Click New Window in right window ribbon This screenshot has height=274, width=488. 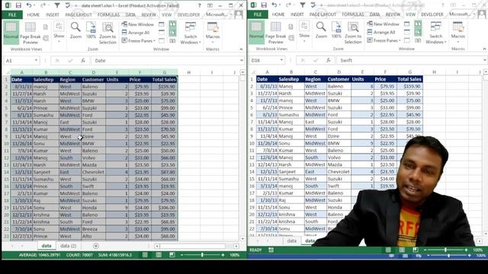[x=383, y=24]
